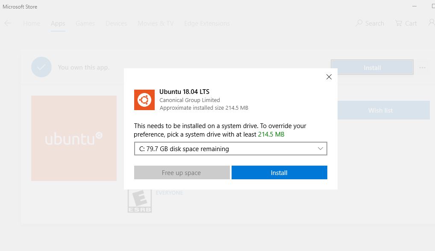Open Search in the Store header
435x251 pixels.
370,23
